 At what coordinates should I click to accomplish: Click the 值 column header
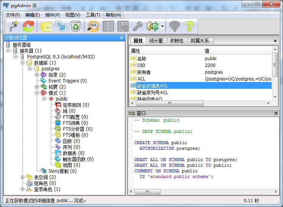pos(237,51)
